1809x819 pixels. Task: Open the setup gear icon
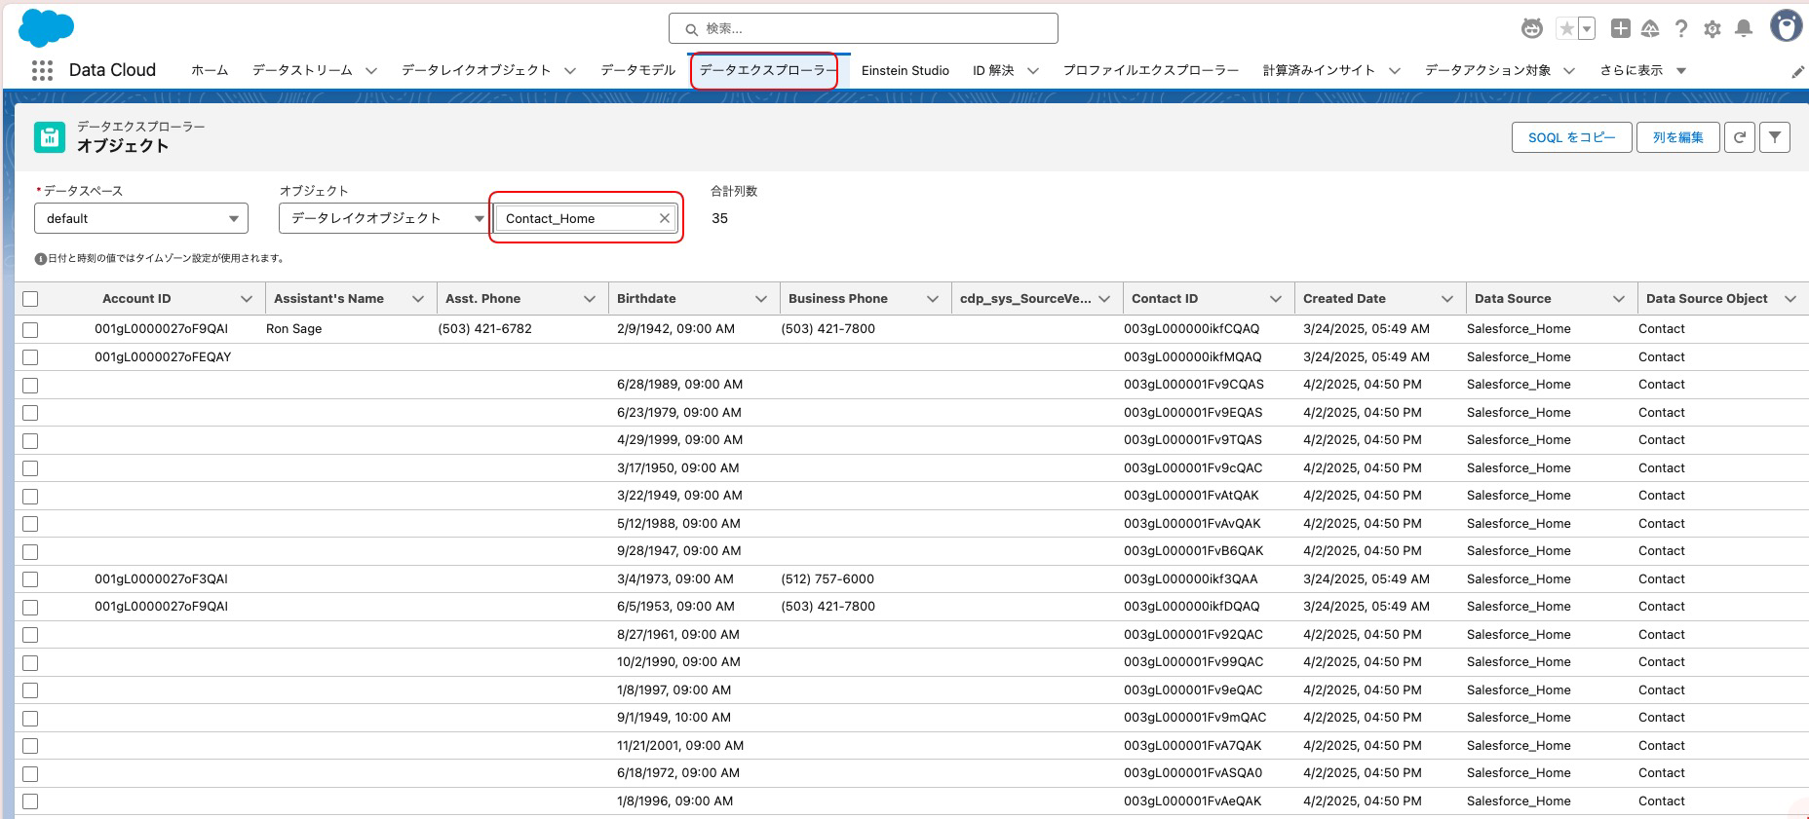click(1713, 29)
